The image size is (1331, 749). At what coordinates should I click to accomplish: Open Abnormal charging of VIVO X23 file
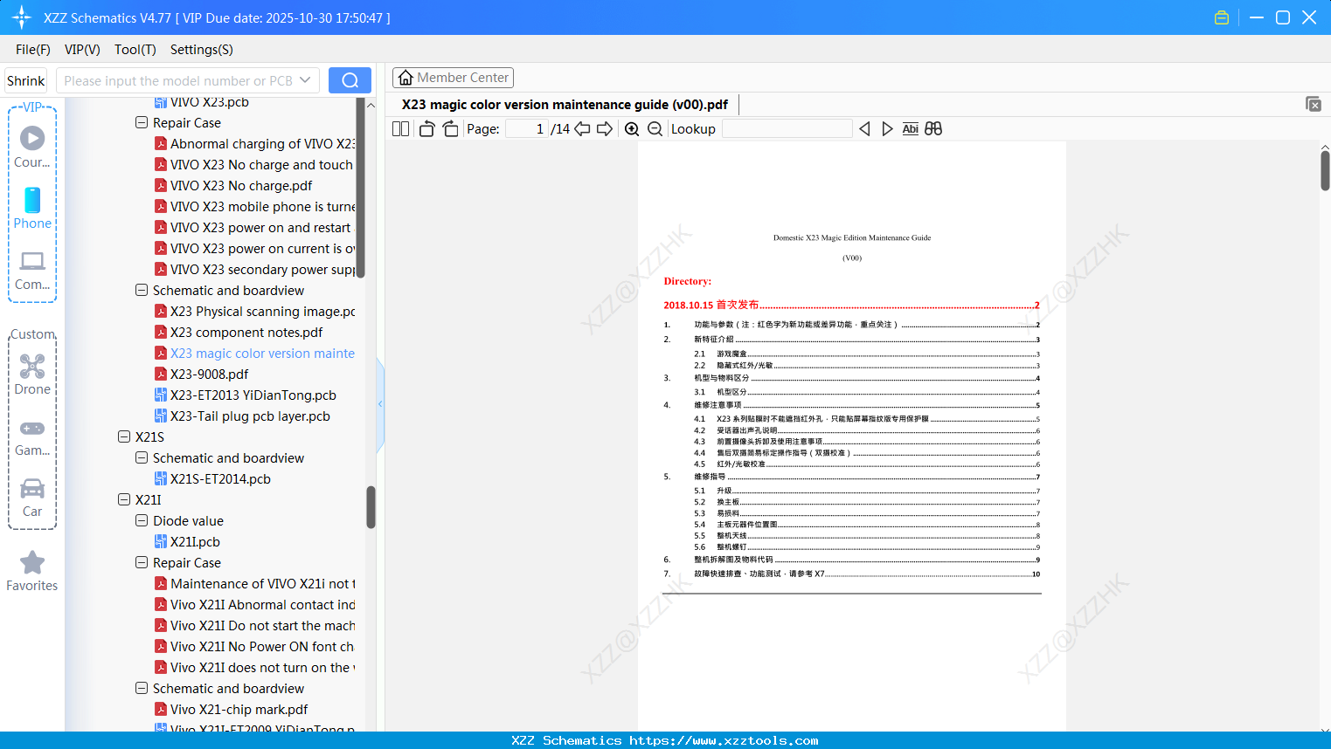254,144
